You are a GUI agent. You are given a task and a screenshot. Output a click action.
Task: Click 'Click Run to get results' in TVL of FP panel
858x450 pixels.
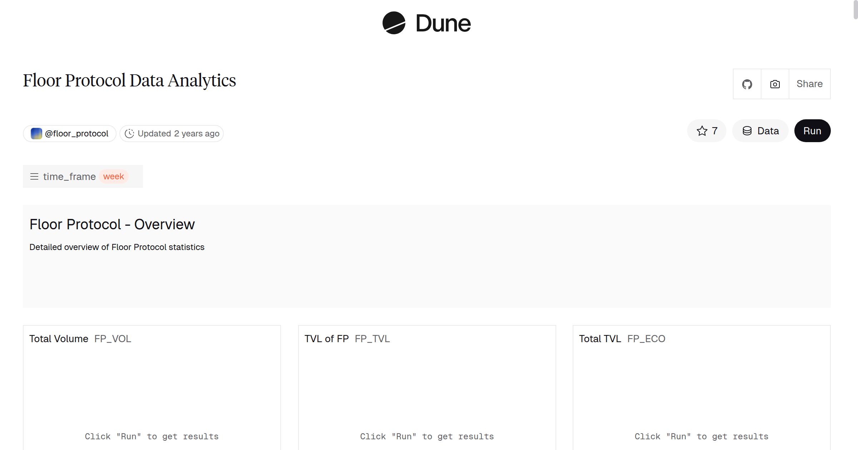pos(426,436)
